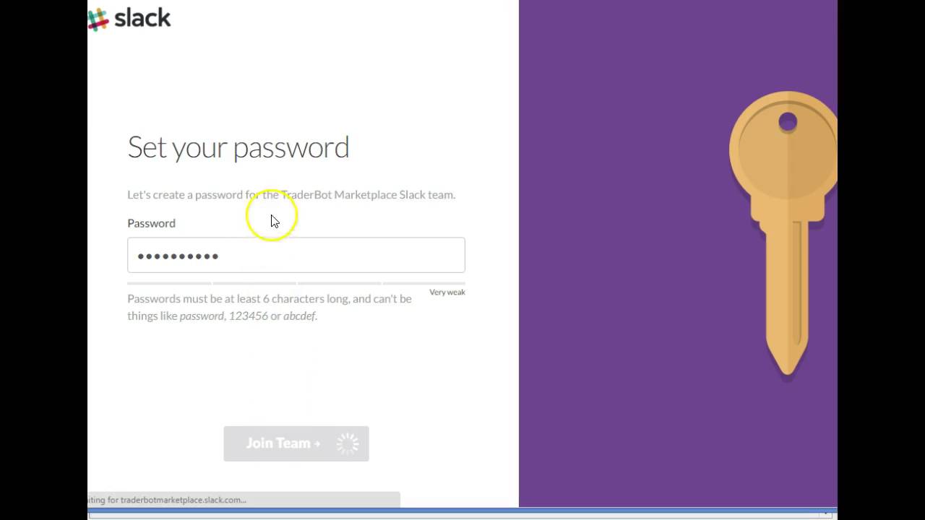Click the traderbotmarketplace.slack.com status bar text

(167, 500)
